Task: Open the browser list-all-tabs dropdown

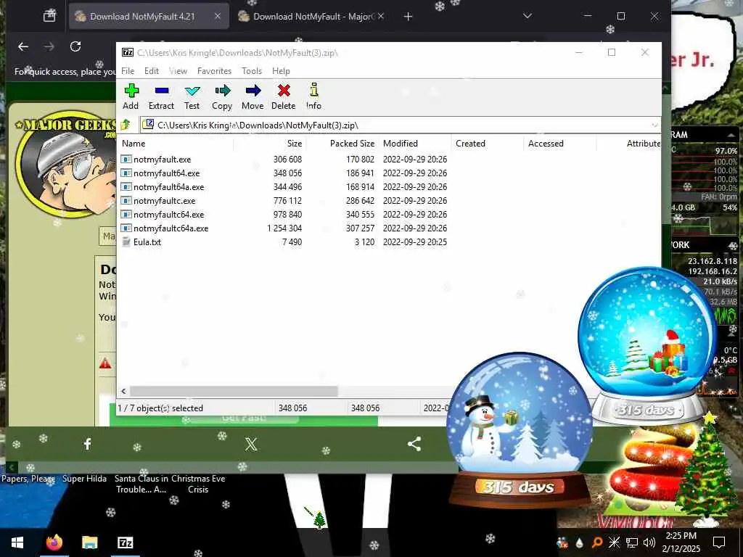Action: (x=528, y=16)
